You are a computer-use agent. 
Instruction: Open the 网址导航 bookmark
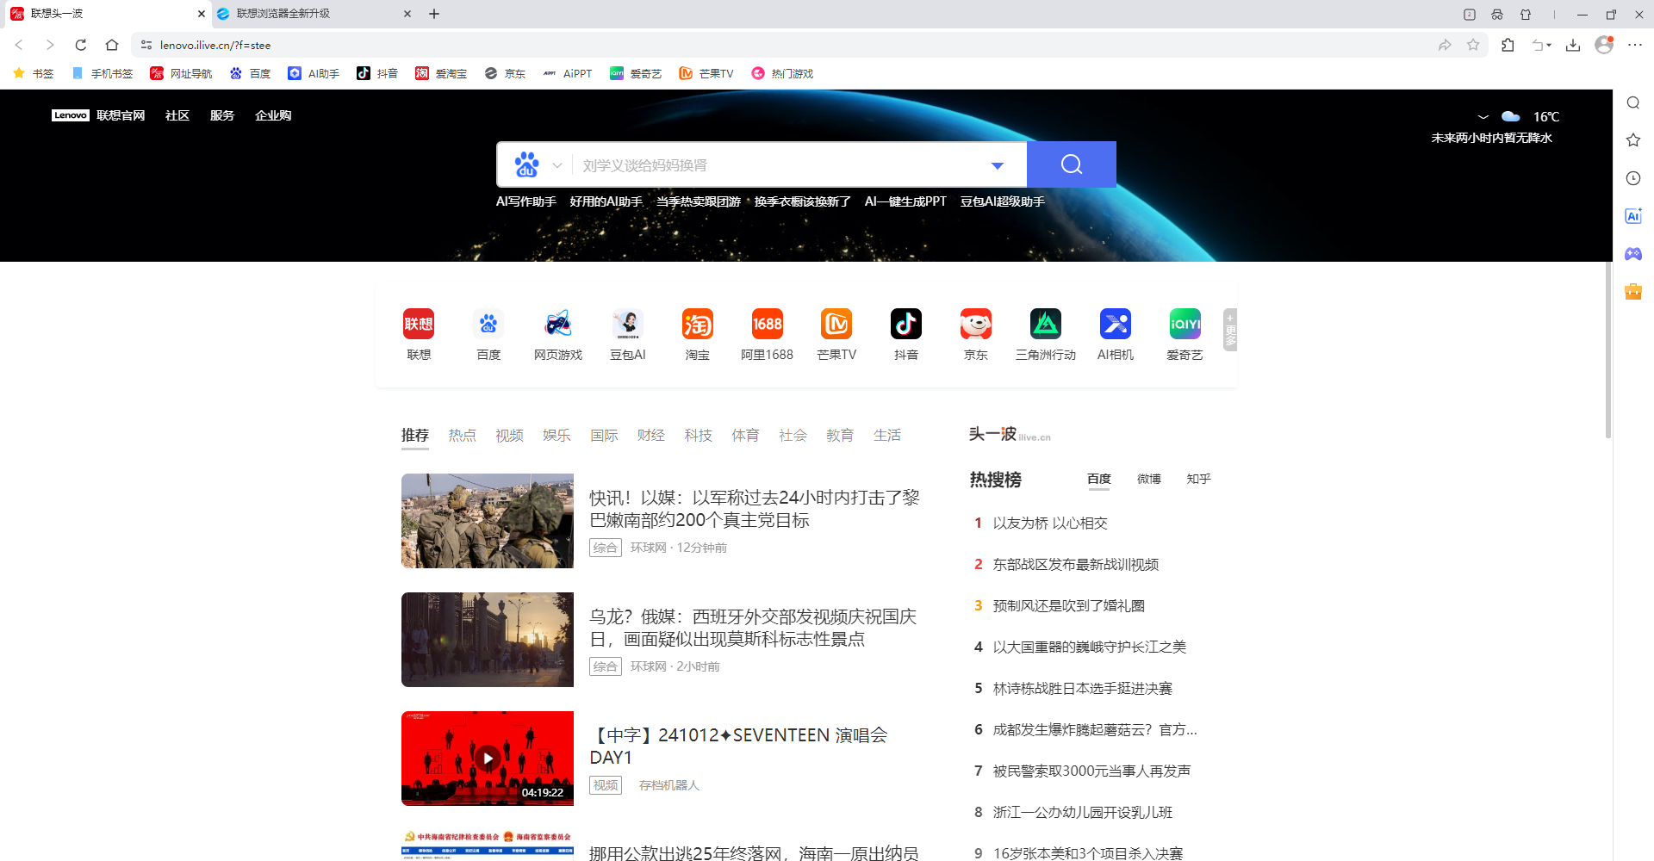181,73
